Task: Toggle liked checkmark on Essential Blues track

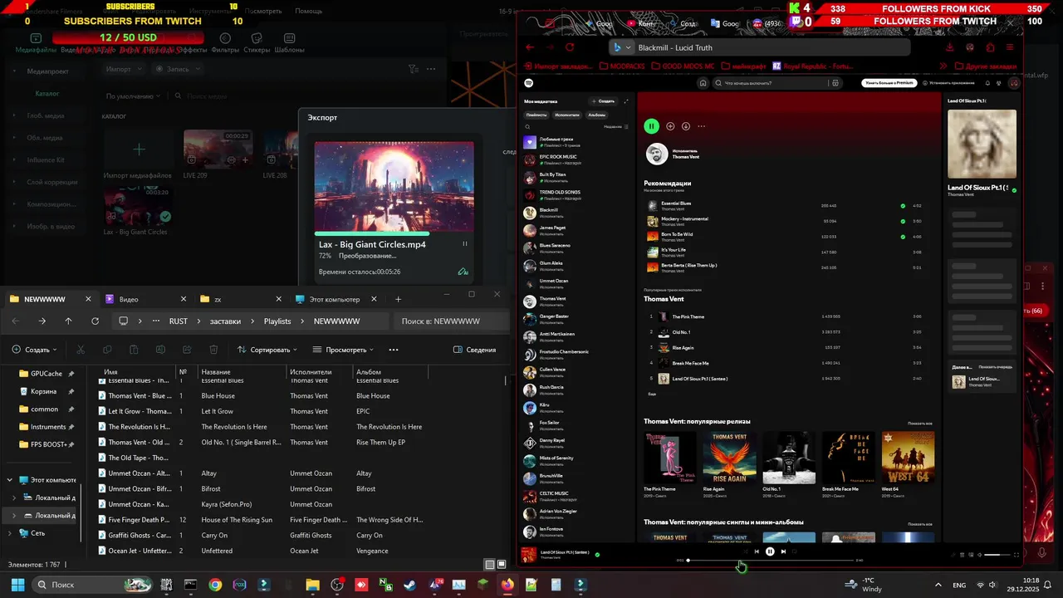Action: [x=903, y=206]
